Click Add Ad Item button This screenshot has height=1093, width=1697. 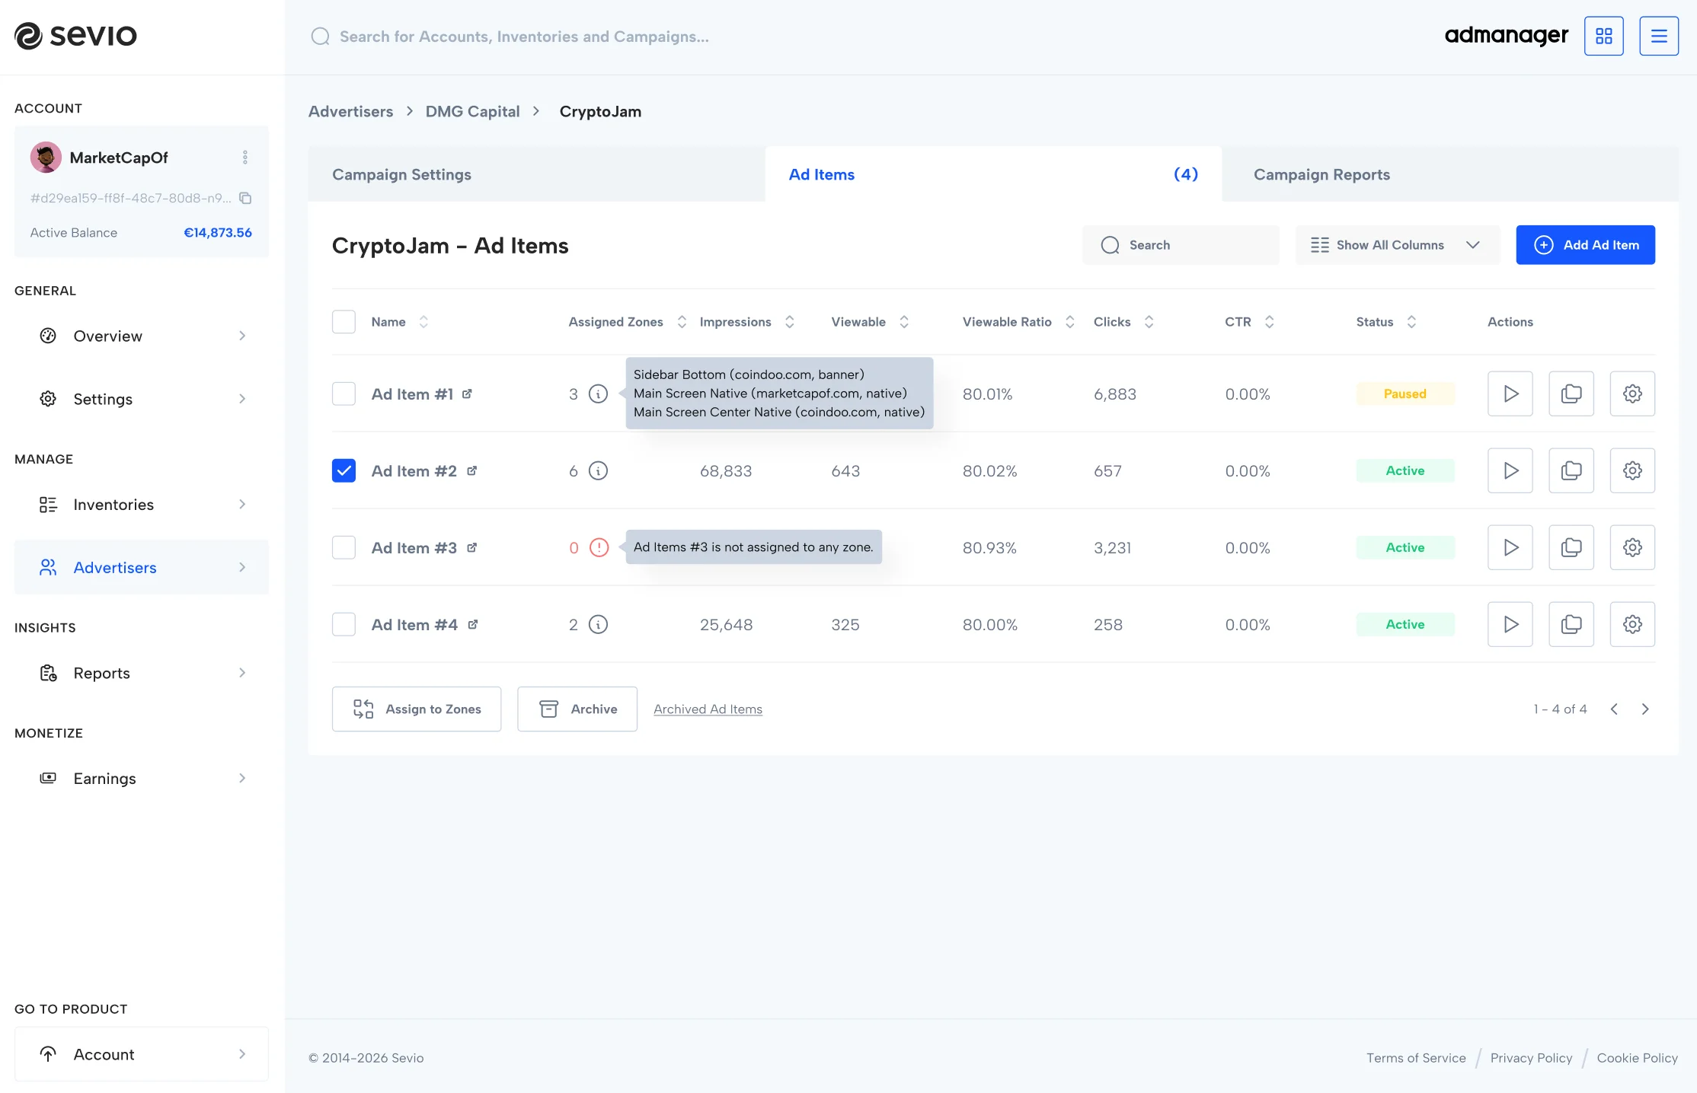tap(1585, 245)
